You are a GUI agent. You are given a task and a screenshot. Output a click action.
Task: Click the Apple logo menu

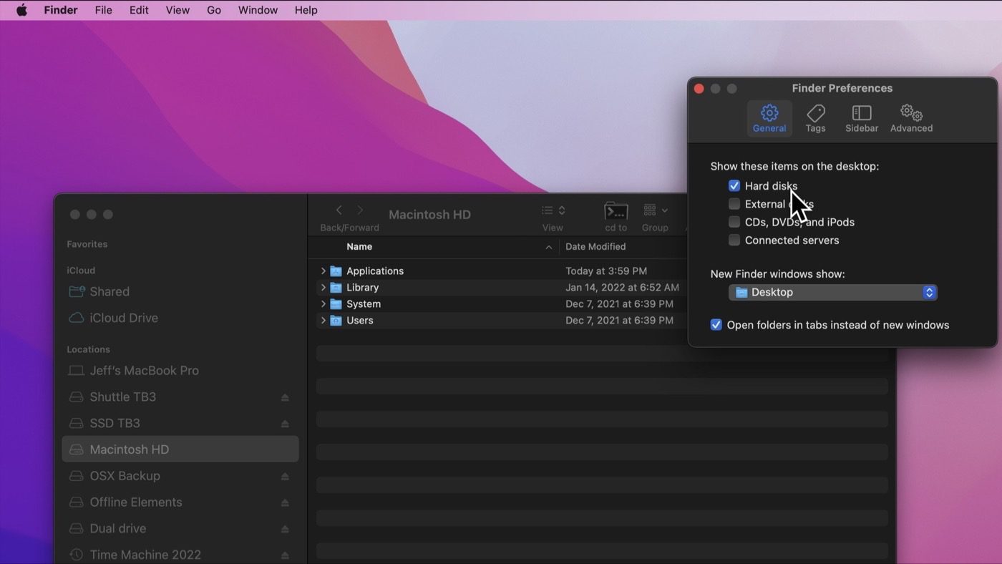click(x=21, y=10)
